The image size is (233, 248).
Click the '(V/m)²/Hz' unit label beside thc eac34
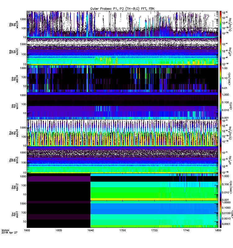pos(231,133)
